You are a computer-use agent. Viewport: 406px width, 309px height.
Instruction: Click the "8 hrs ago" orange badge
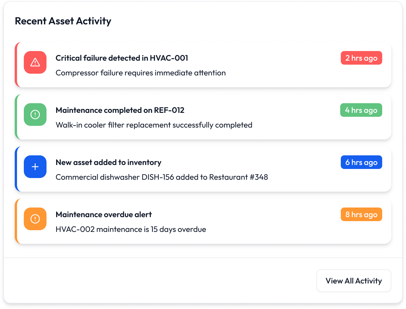pos(361,214)
